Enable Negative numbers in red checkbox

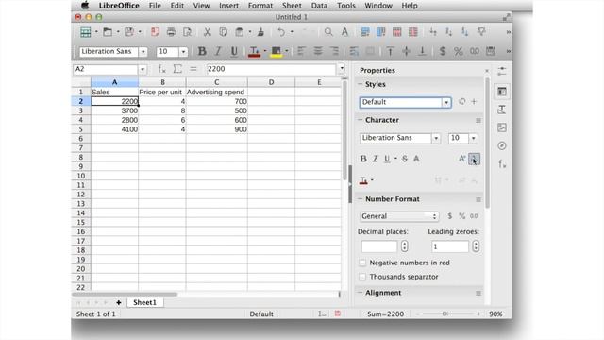362,263
